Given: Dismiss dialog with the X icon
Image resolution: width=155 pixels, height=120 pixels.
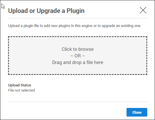Looking at the screenshot, I should tap(143, 10).
